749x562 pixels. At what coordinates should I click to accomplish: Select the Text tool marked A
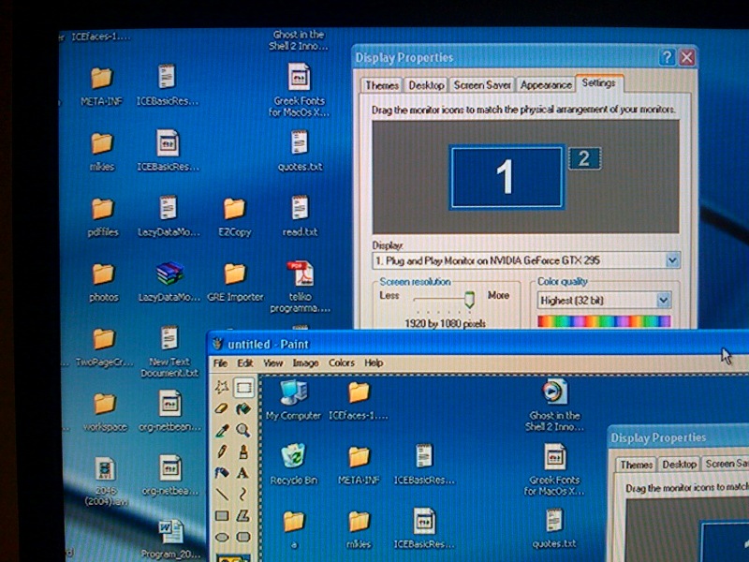243,473
